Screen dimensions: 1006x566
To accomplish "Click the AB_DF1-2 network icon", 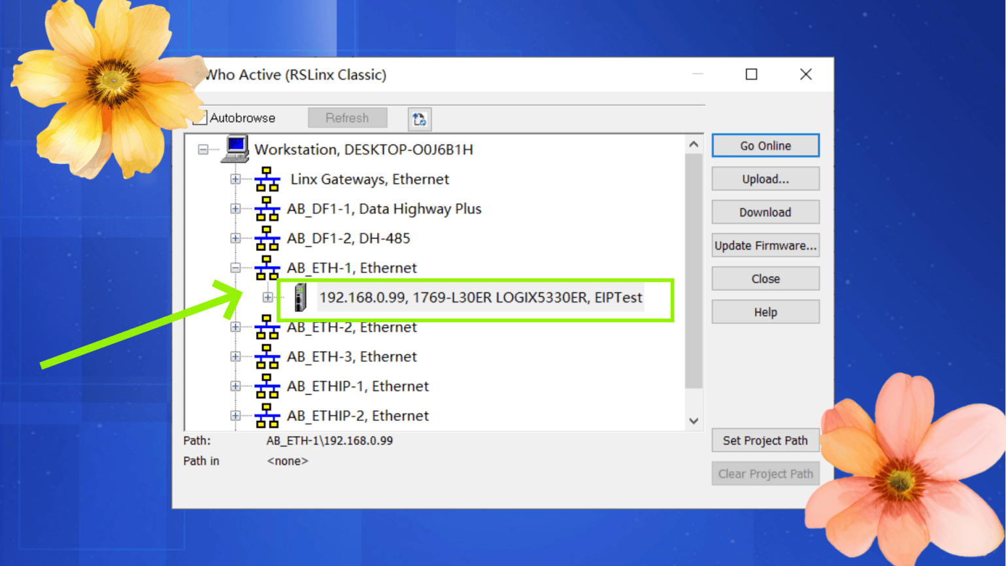I will pos(267,238).
